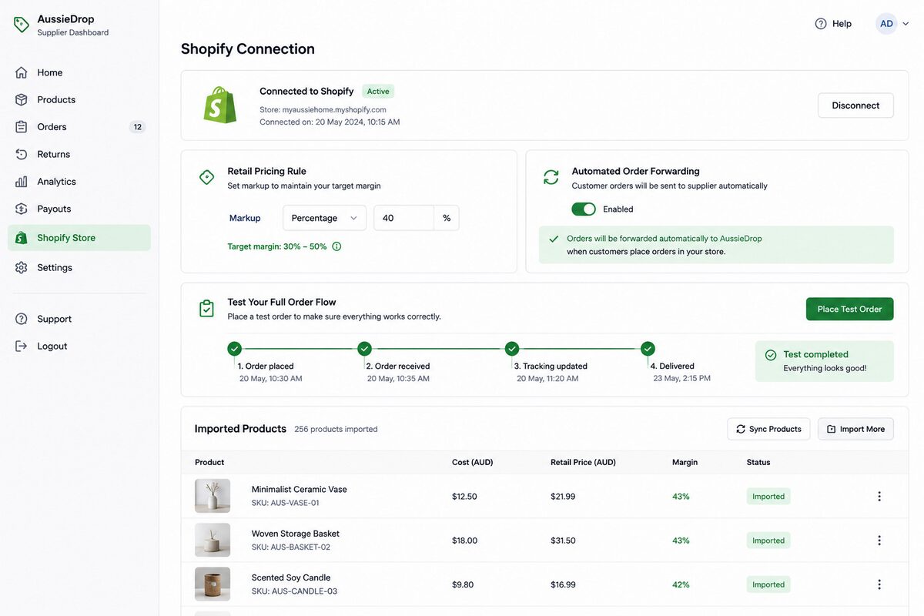The height and width of the screenshot is (616, 924).
Task: Click the Orders badge showing 12
Action: 137,127
